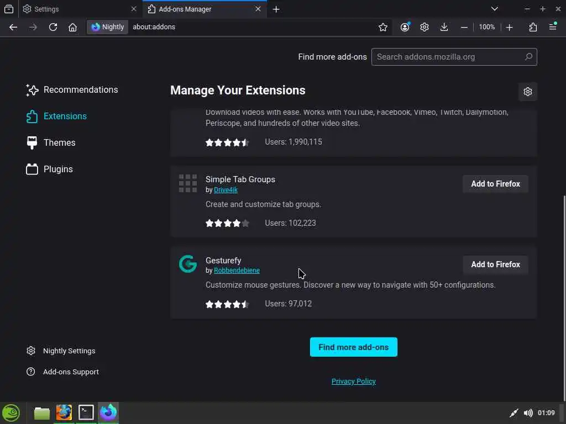
Task: Open the application hamburger menu
Action: [553, 27]
